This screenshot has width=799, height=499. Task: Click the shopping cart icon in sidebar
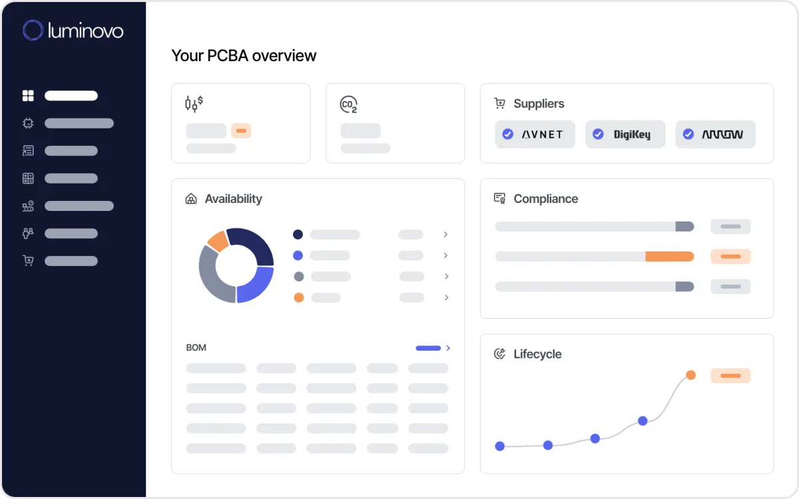pyautogui.click(x=28, y=261)
